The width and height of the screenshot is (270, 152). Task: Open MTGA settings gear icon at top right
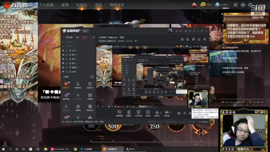250,5
